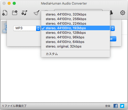Choose stereo, 44100Hz, 320kbps

[75, 14]
